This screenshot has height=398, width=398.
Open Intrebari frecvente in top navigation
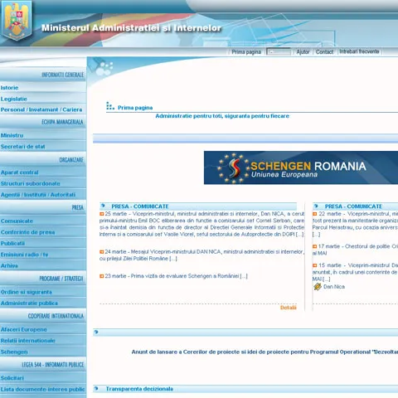click(359, 51)
